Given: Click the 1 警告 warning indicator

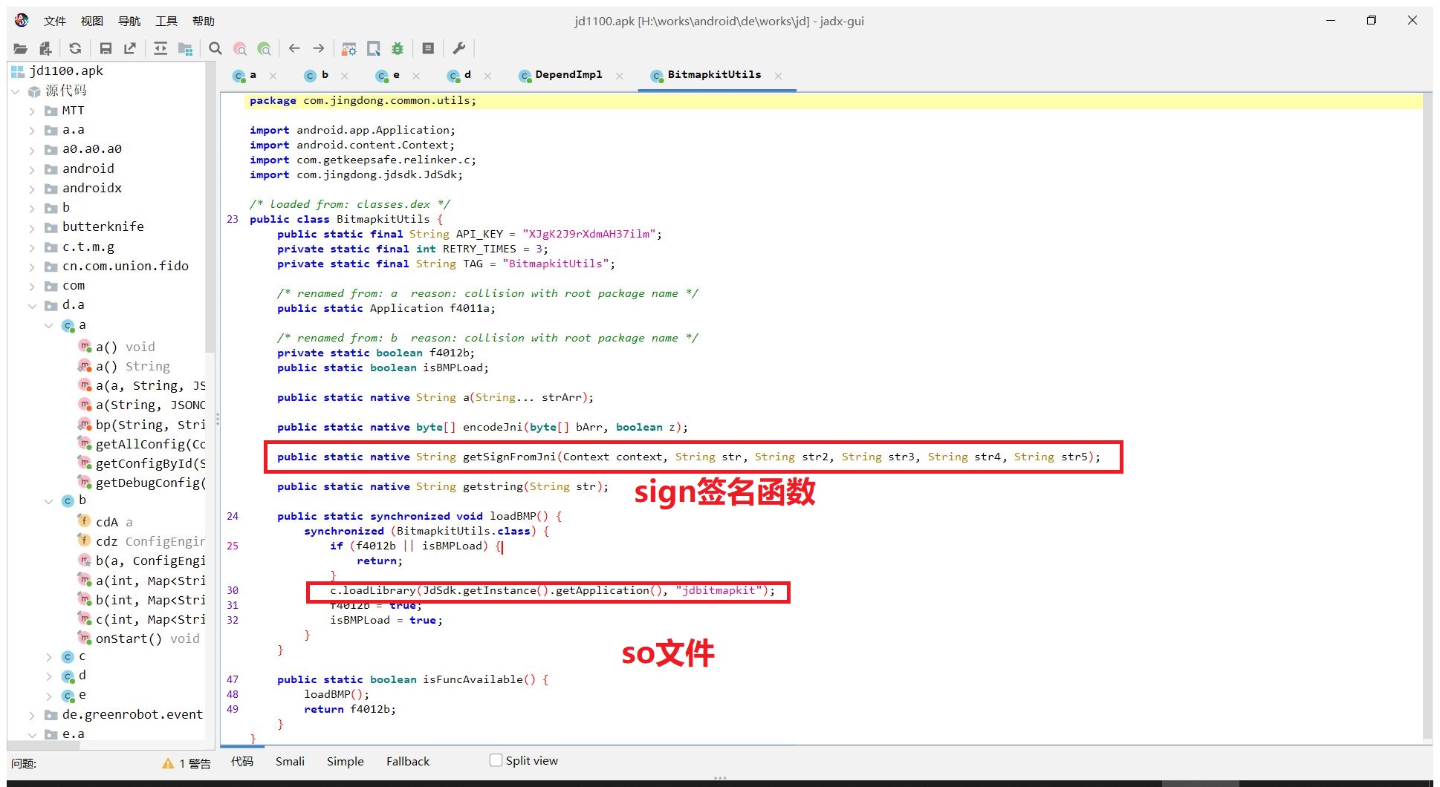Looking at the screenshot, I should tap(187, 763).
